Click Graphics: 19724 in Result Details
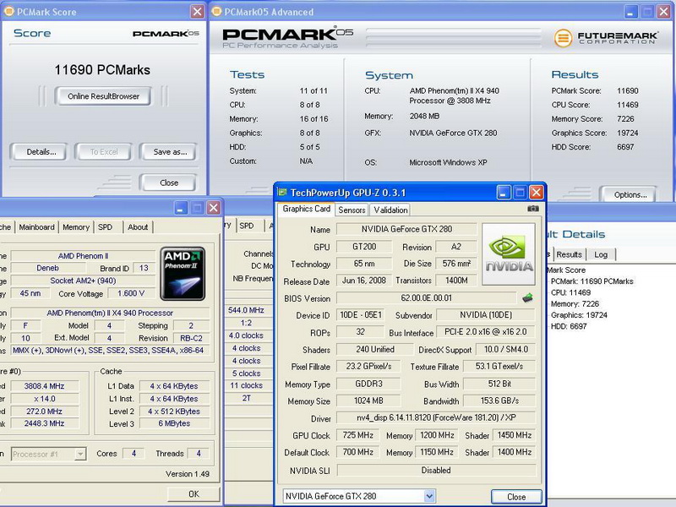The height and width of the screenshot is (507, 676). [x=579, y=315]
